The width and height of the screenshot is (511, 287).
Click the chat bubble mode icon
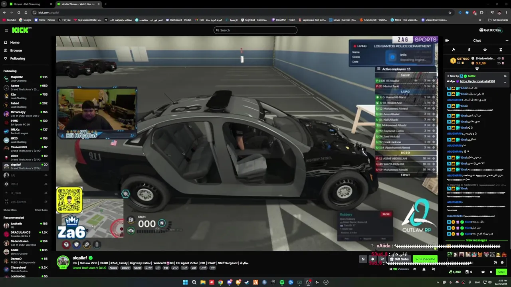pos(485,50)
